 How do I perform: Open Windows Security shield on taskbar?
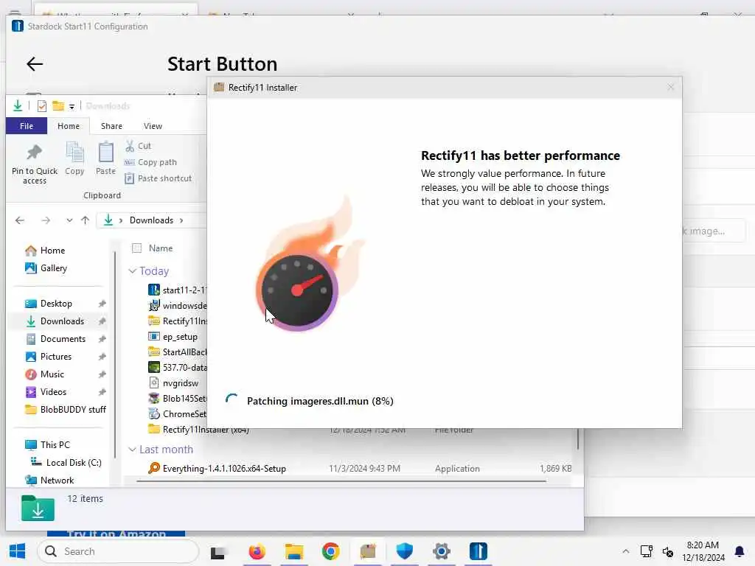coord(405,551)
